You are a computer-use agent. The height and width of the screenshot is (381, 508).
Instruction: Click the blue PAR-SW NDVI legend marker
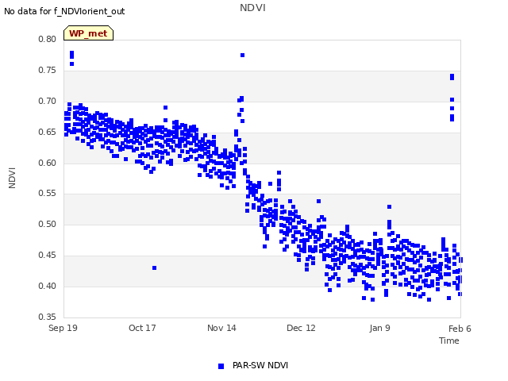click(x=221, y=366)
